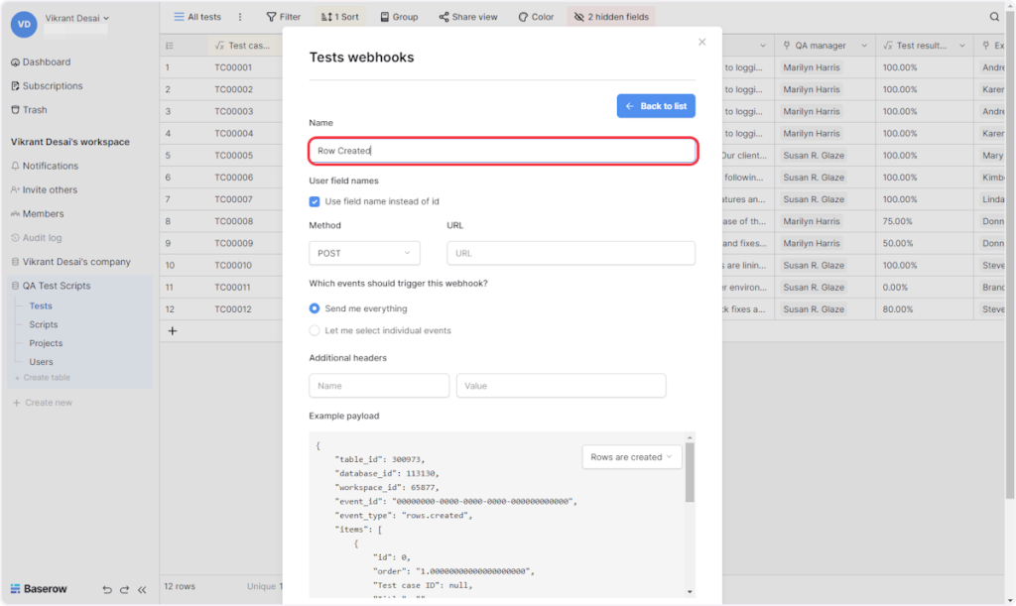The height and width of the screenshot is (606, 1016).
Task: Click the Back to list button
Action: click(x=655, y=106)
